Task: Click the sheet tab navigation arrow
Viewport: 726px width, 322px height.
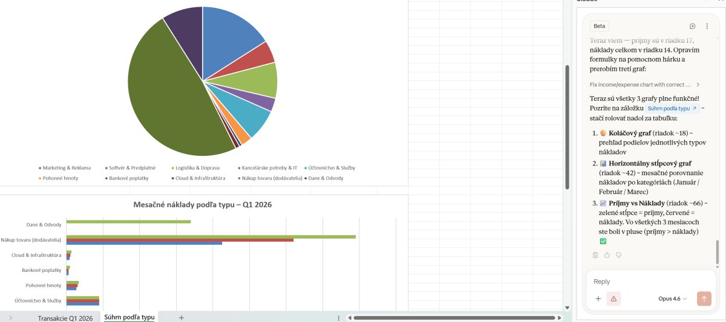Action: [11, 317]
